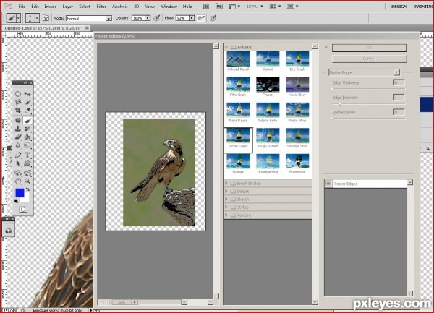Reset default foreground and background colors

tap(16, 201)
